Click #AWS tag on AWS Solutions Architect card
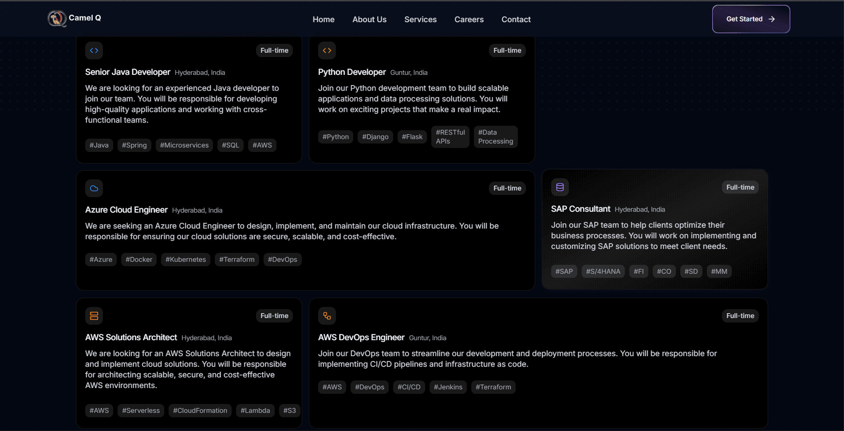844x431 pixels. tap(99, 411)
